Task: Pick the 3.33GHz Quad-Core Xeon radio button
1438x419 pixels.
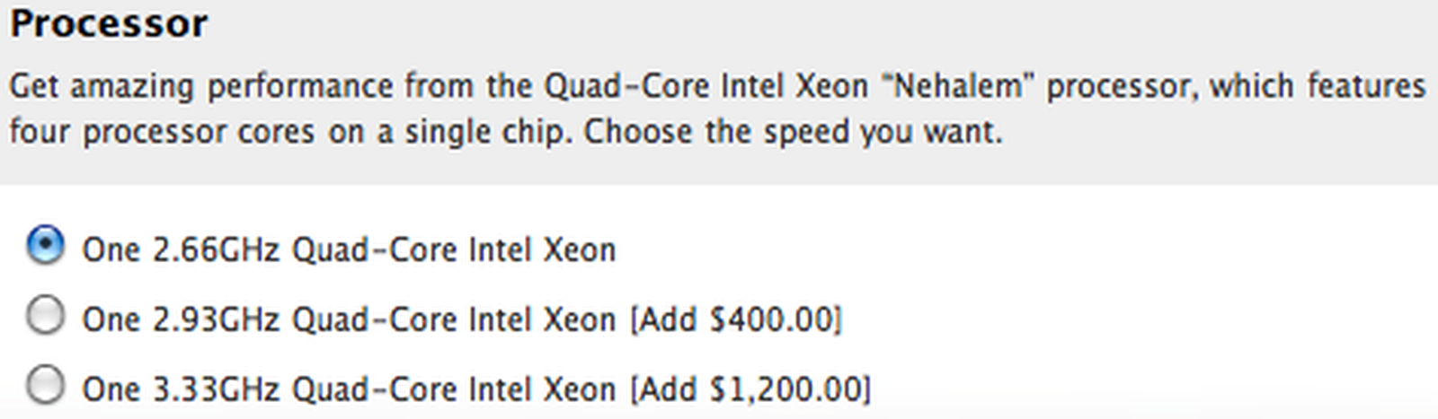Action: click(45, 386)
